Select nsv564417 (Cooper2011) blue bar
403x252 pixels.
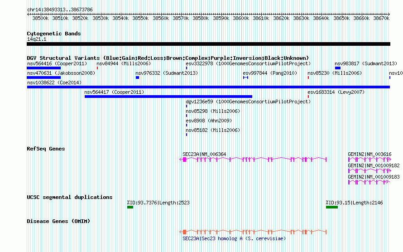coord(168,97)
